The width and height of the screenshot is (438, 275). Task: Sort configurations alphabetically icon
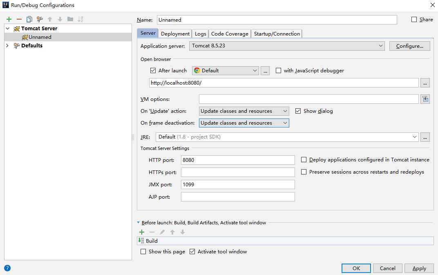click(x=80, y=19)
